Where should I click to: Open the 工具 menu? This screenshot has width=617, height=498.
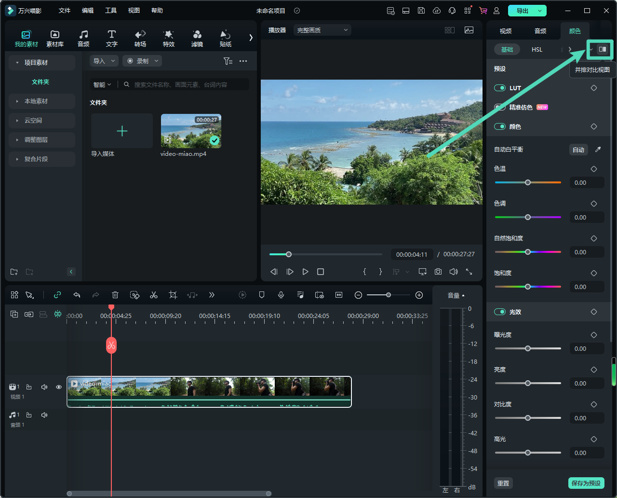[111, 11]
